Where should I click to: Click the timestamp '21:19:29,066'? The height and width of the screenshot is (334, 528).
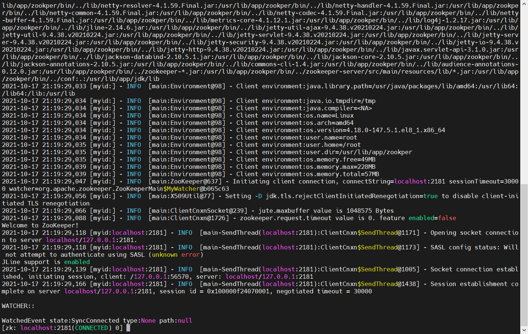(64, 211)
